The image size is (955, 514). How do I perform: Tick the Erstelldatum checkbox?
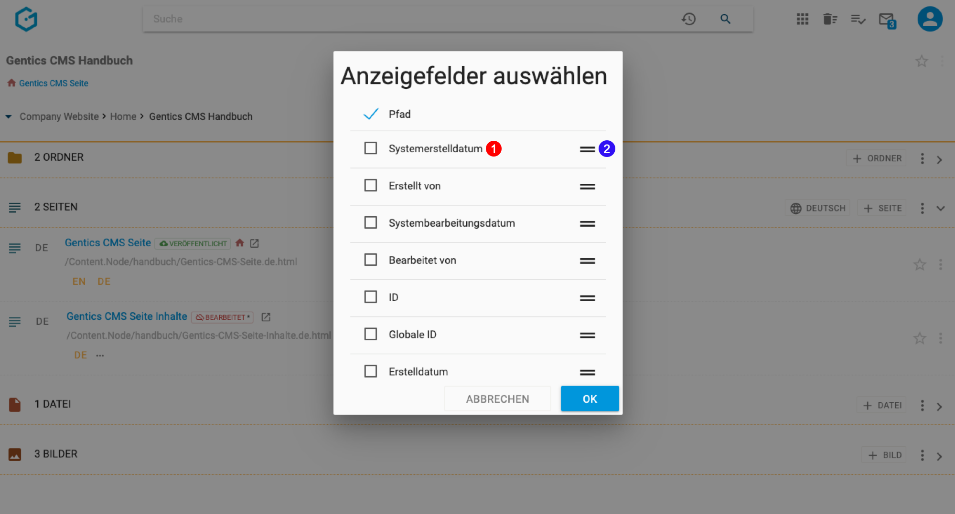pos(371,371)
